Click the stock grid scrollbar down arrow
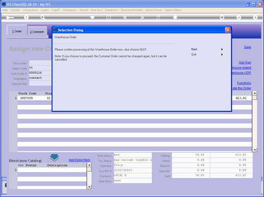The height and width of the screenshot is (197, 264). pyautogui.click(x=255, y=150)
